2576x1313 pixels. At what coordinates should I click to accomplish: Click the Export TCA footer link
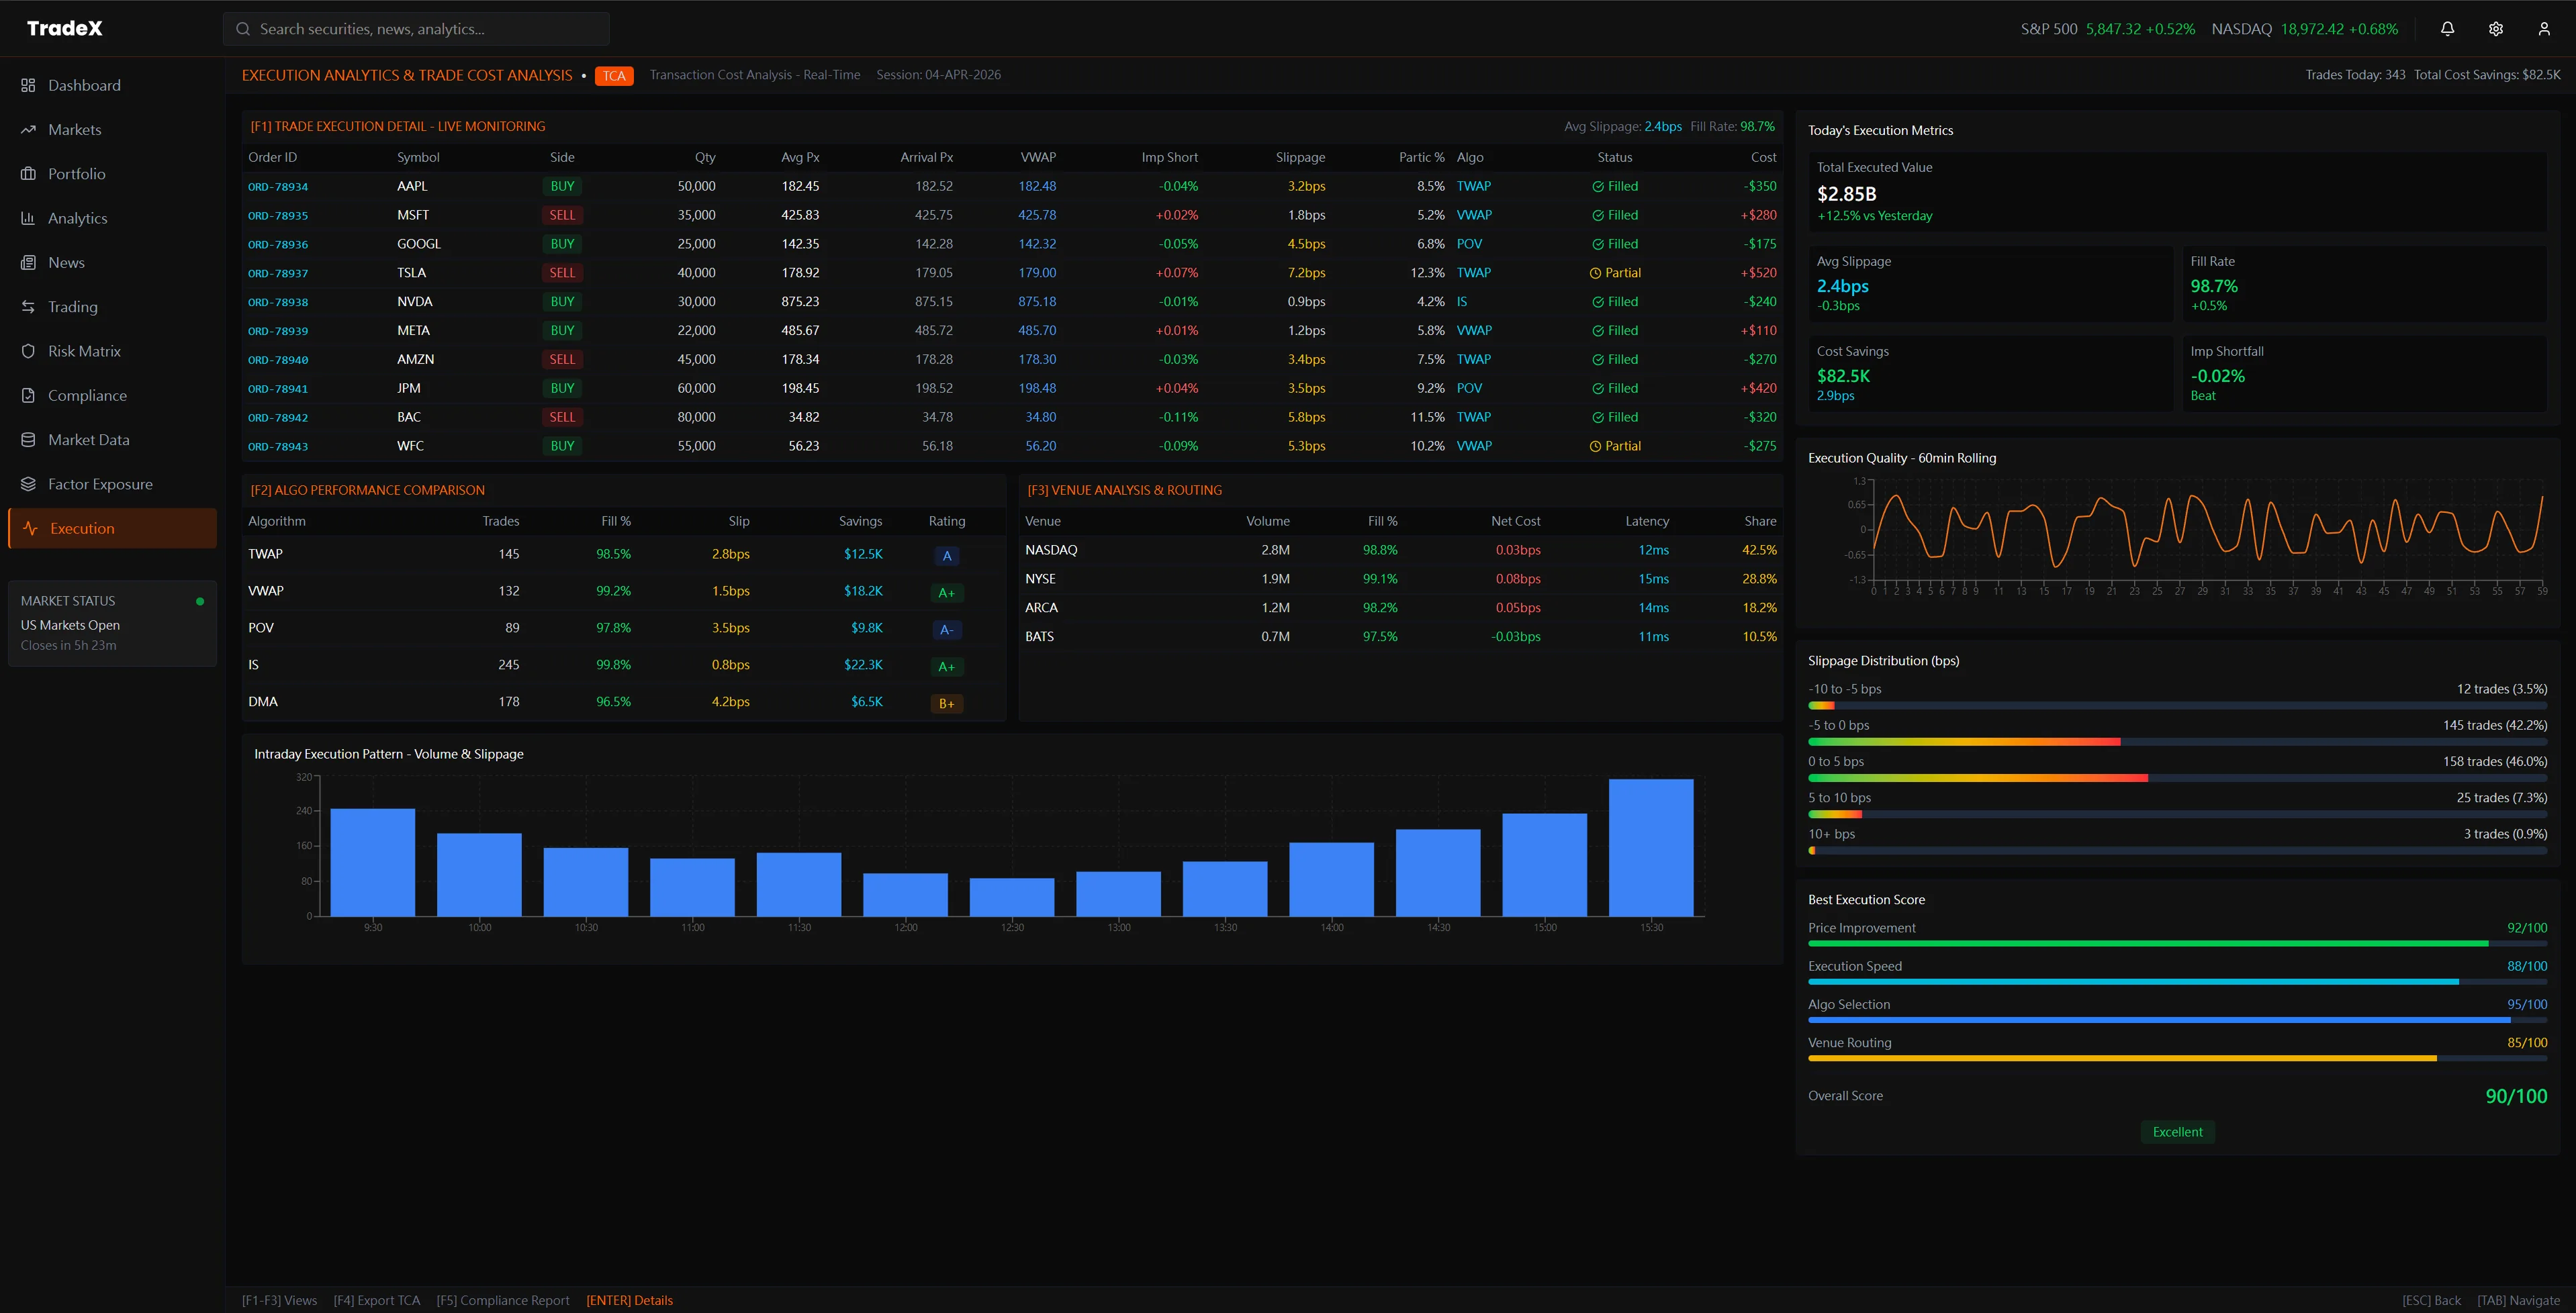click(377, 1299)
